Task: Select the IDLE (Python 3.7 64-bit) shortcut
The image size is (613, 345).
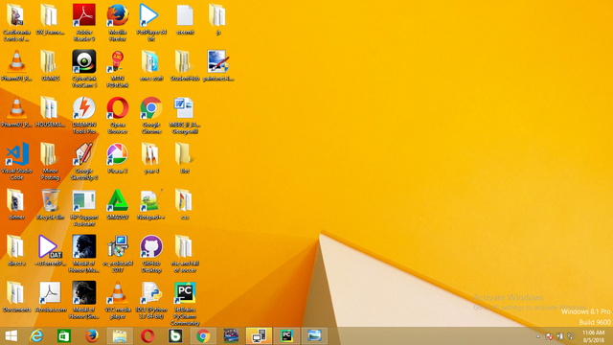Action: click(x=151, y=299)
